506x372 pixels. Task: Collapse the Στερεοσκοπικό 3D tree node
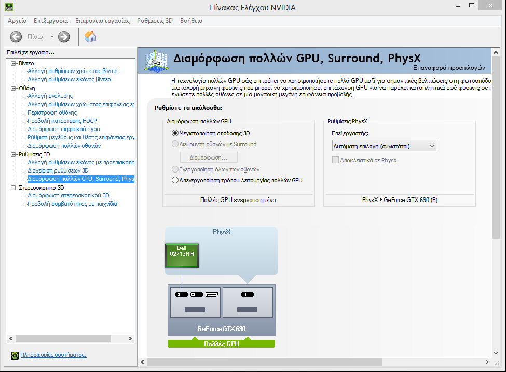tap(13, 188)
